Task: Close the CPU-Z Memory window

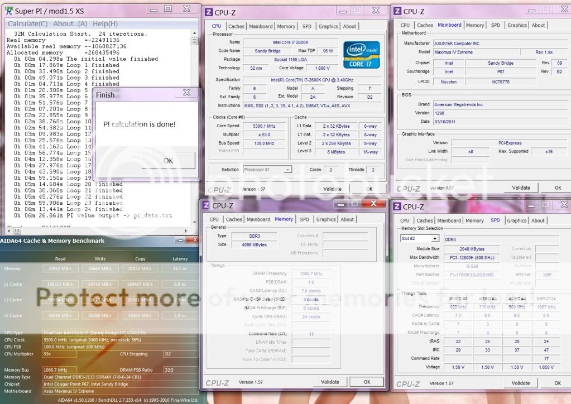Action: tap(373, 204)
